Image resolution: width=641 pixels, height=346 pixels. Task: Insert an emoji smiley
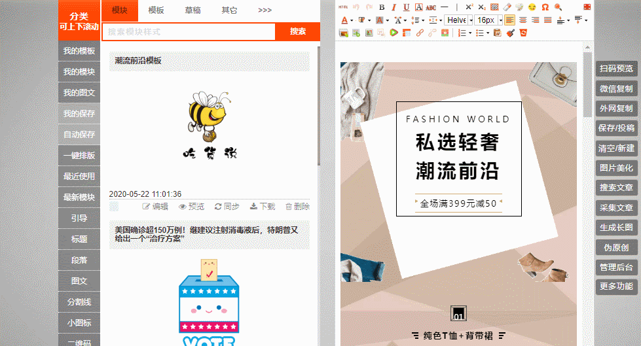click(x=532, y=7)
